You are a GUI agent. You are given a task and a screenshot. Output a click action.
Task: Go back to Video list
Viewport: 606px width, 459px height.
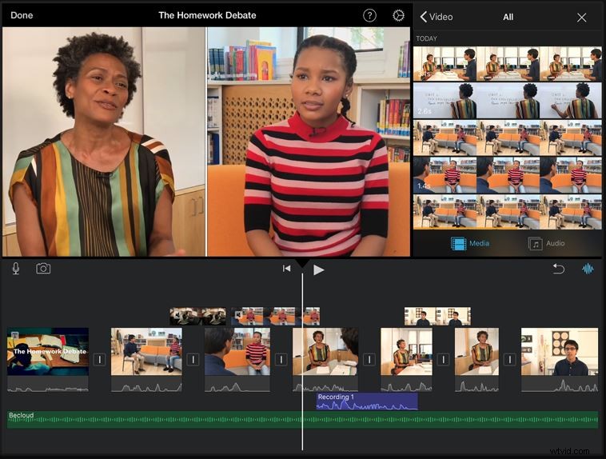pos(437,17)
